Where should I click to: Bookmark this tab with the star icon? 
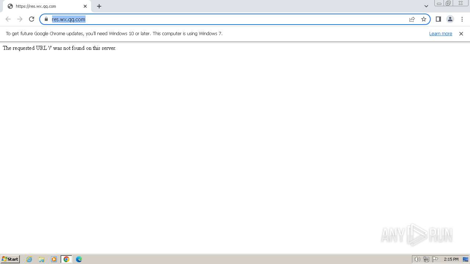coord(424,19)
